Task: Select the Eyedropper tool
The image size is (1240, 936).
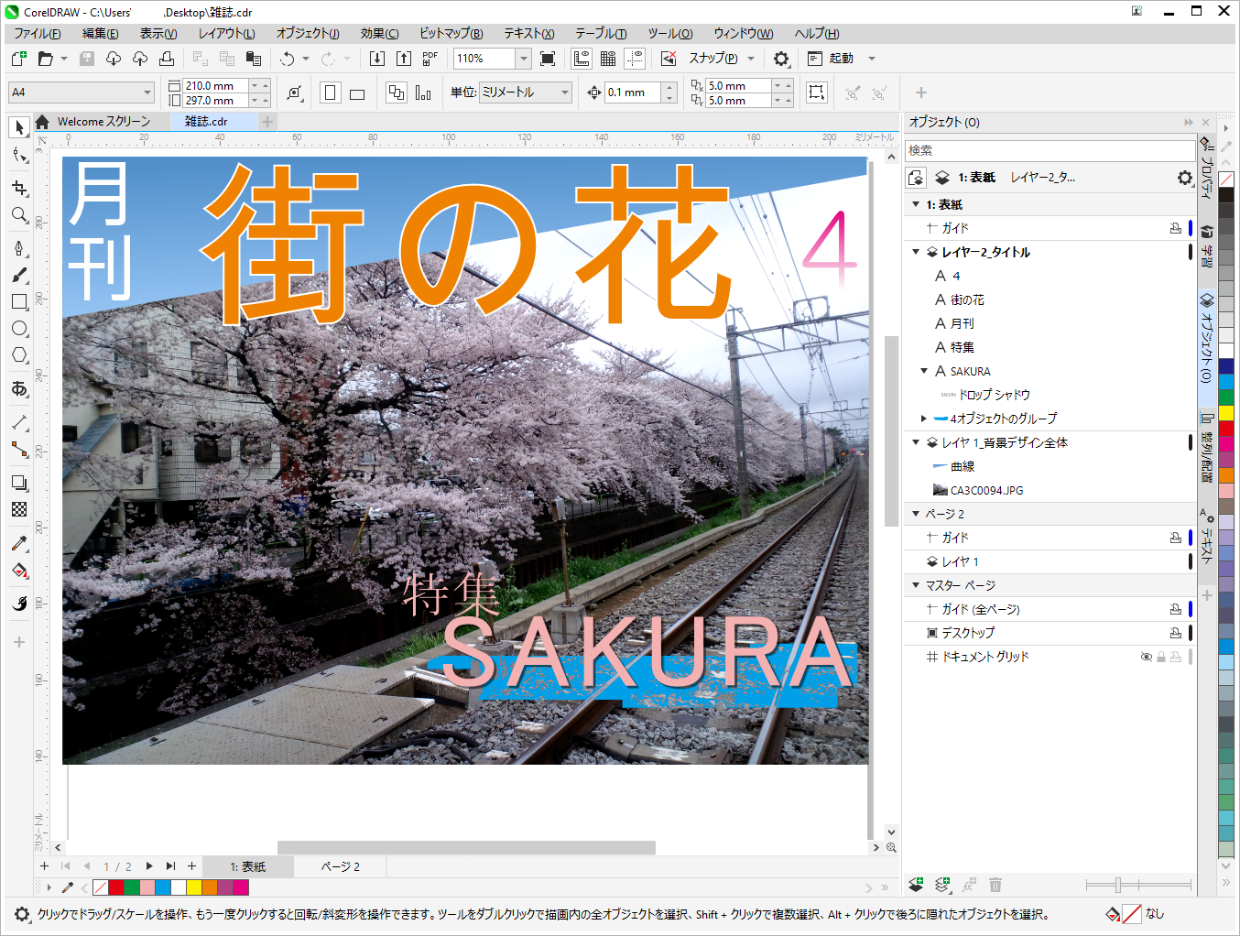Action: [x=19, y=543]
